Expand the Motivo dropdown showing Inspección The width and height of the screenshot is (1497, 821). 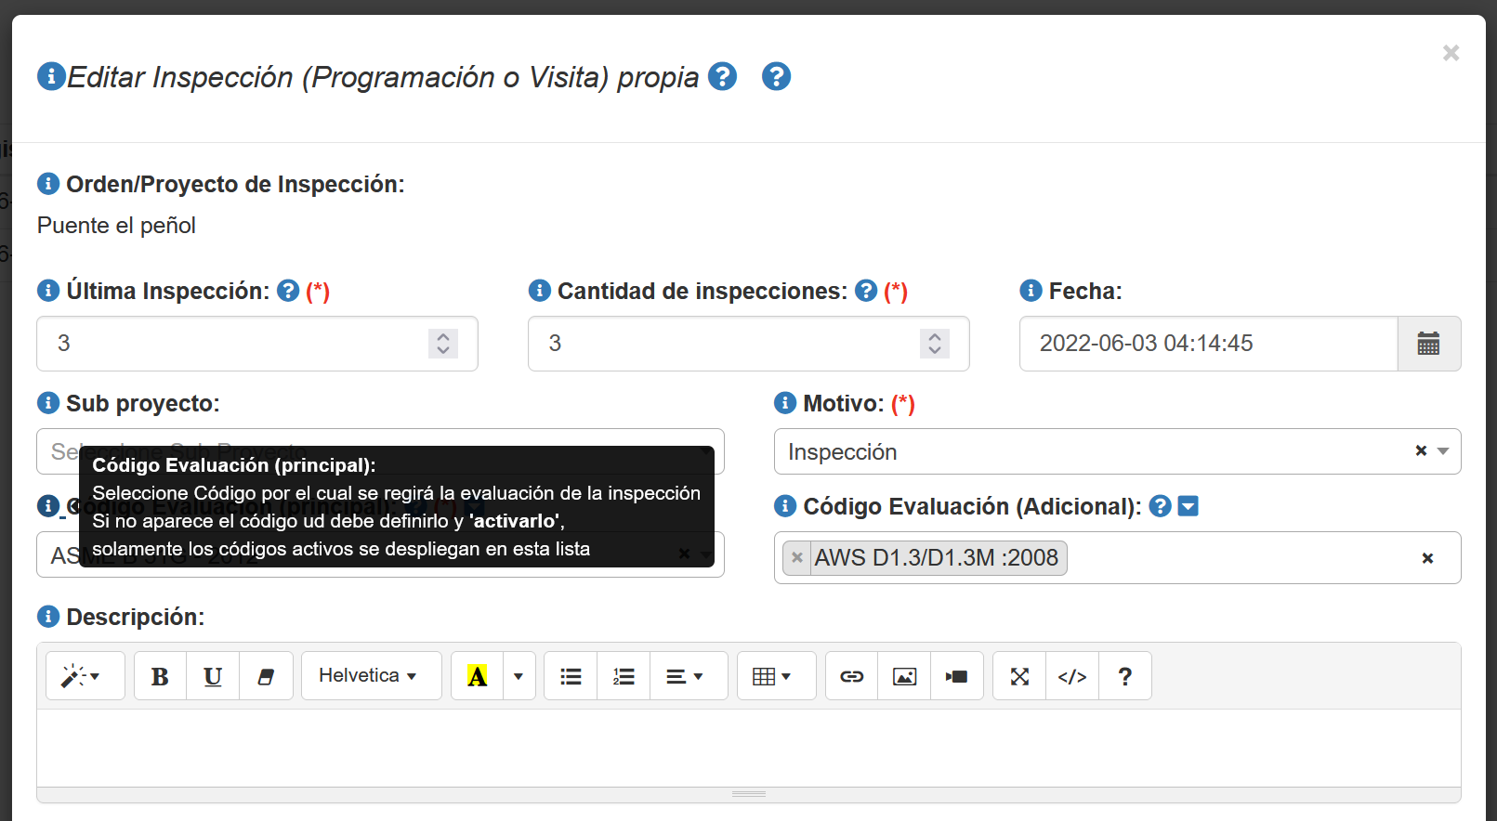pos(1442,451)
